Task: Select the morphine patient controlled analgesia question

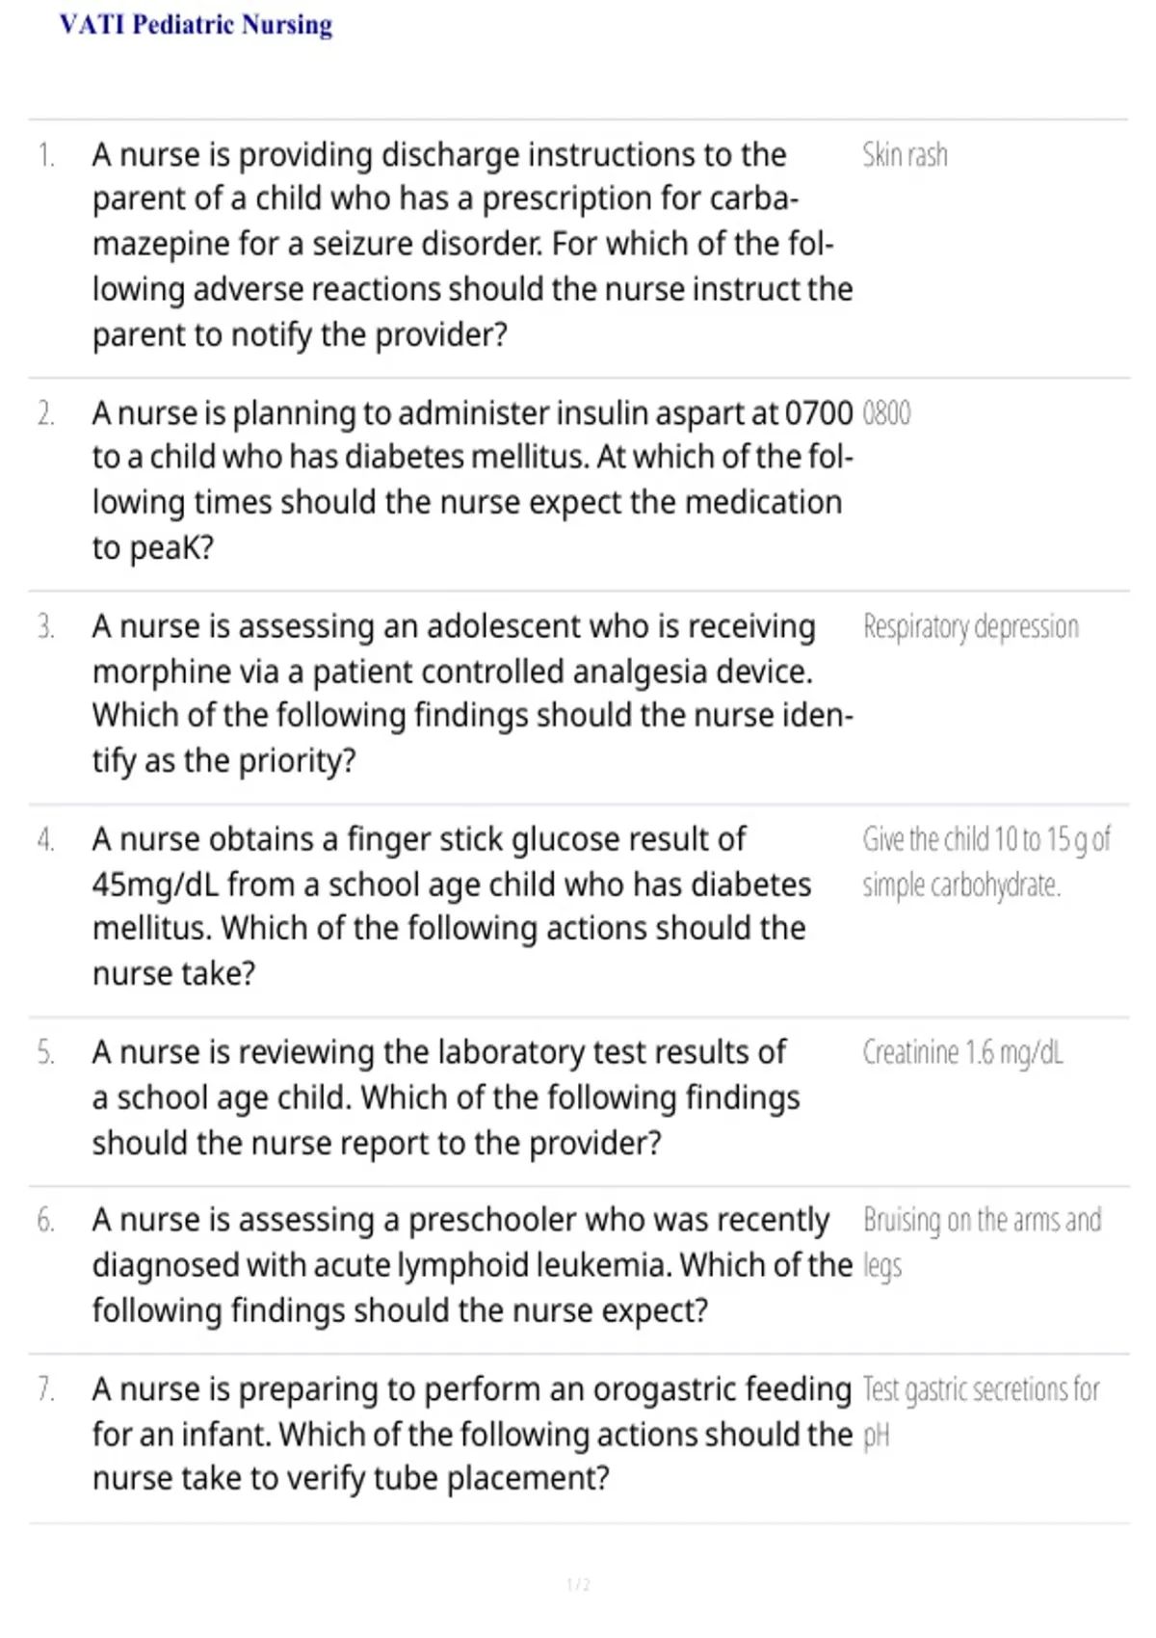Action: (472, 693)
